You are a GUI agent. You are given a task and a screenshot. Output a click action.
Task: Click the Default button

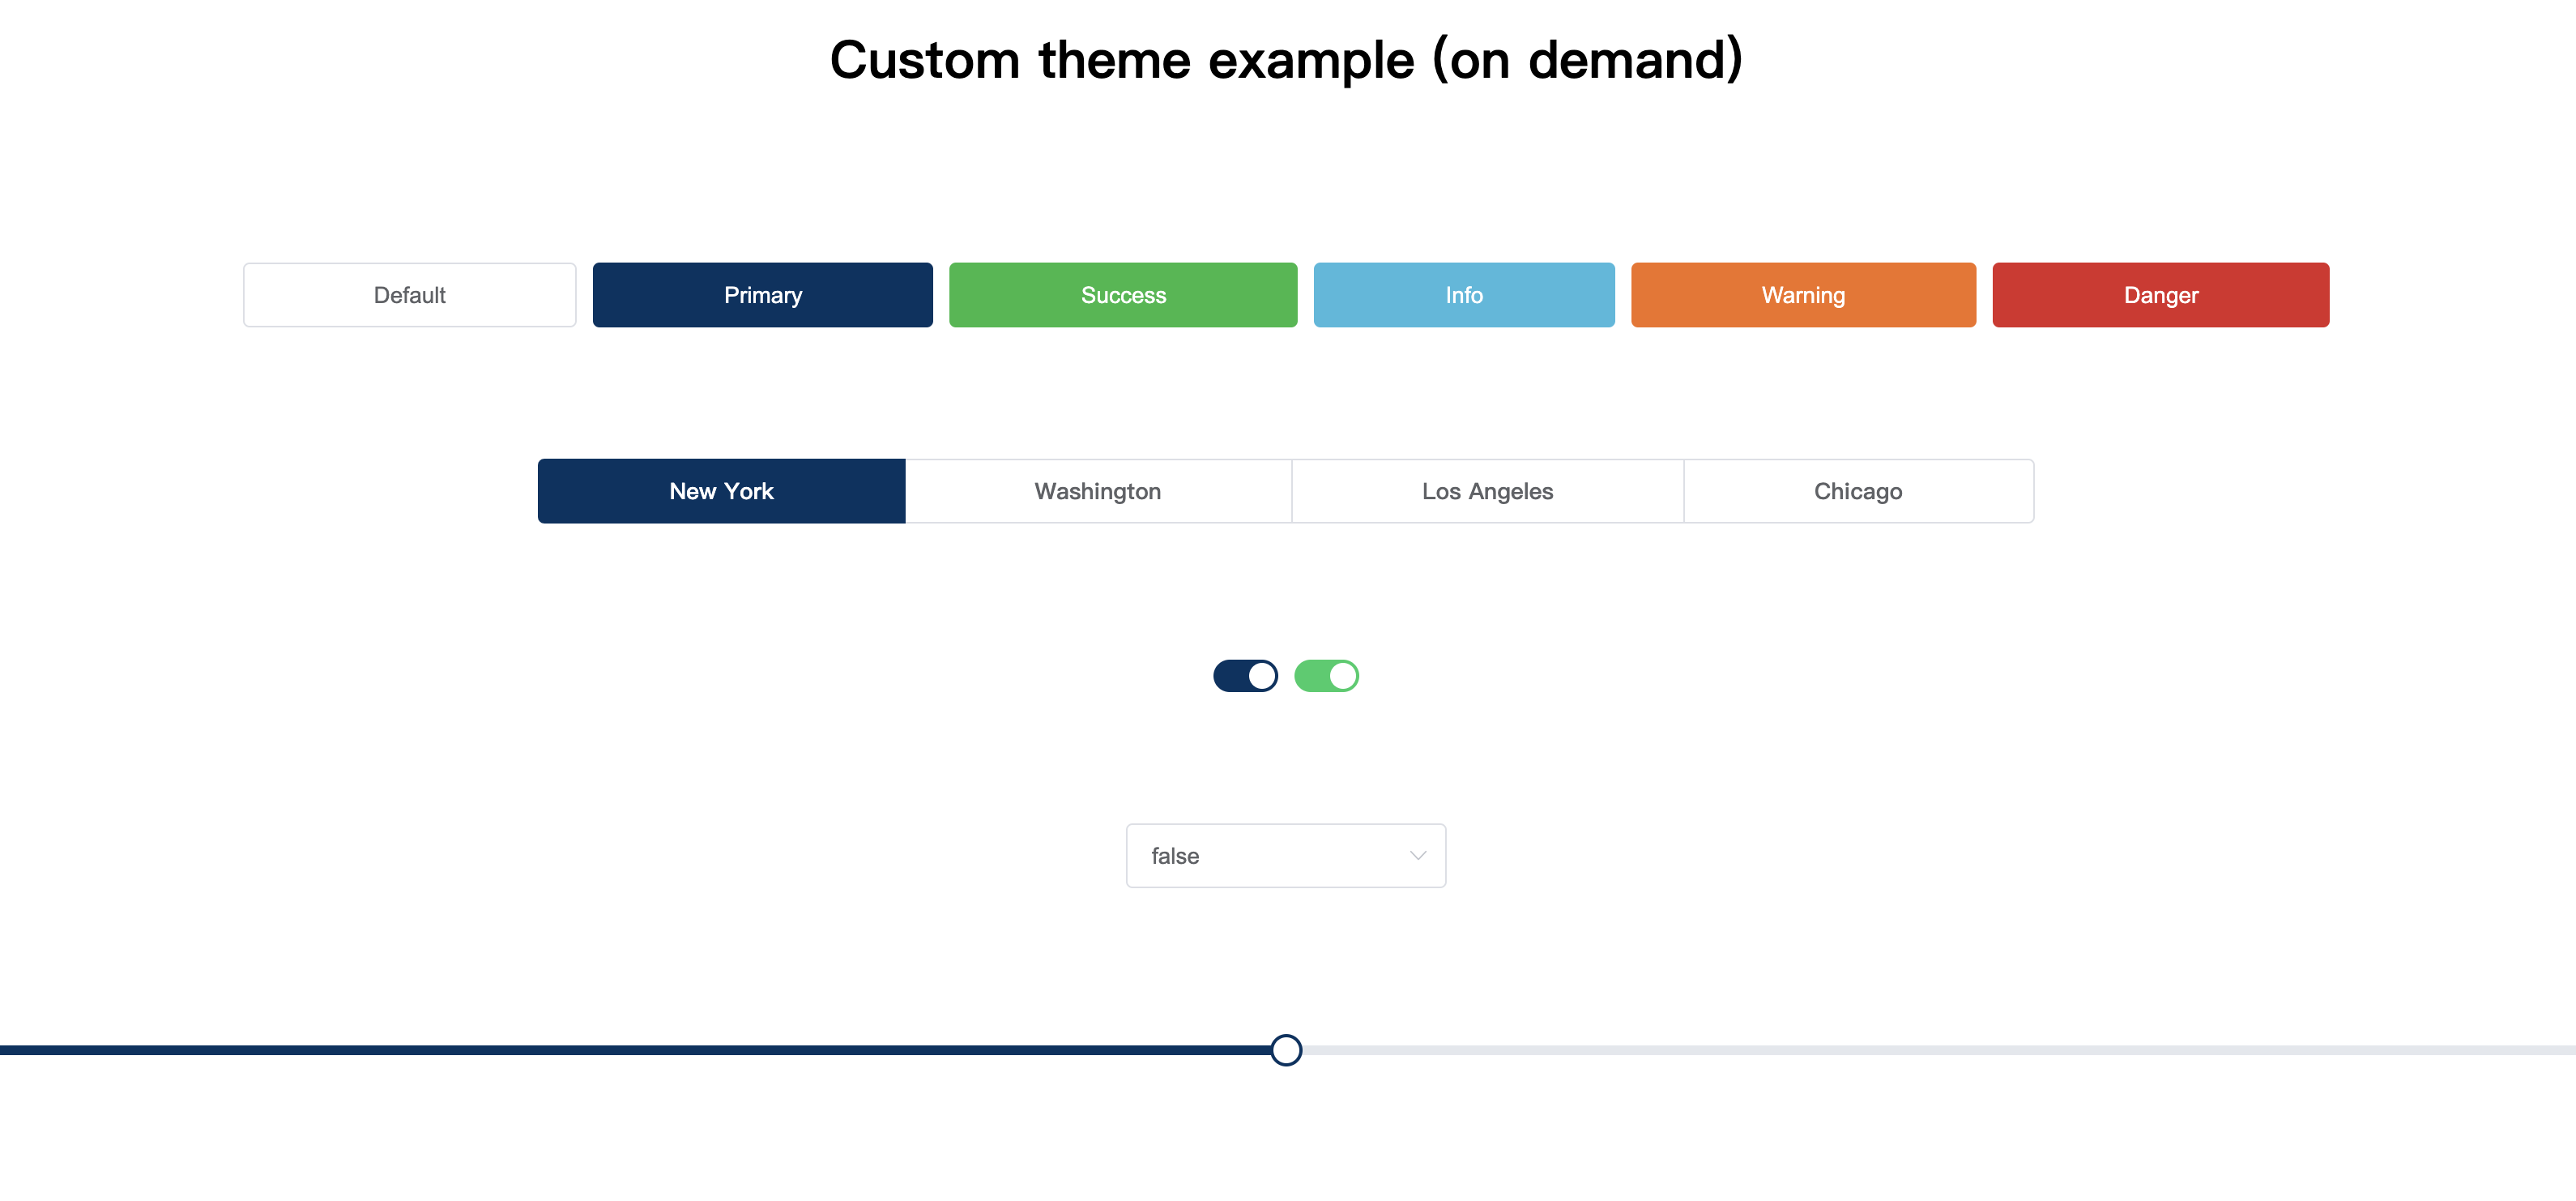(409, 294)
